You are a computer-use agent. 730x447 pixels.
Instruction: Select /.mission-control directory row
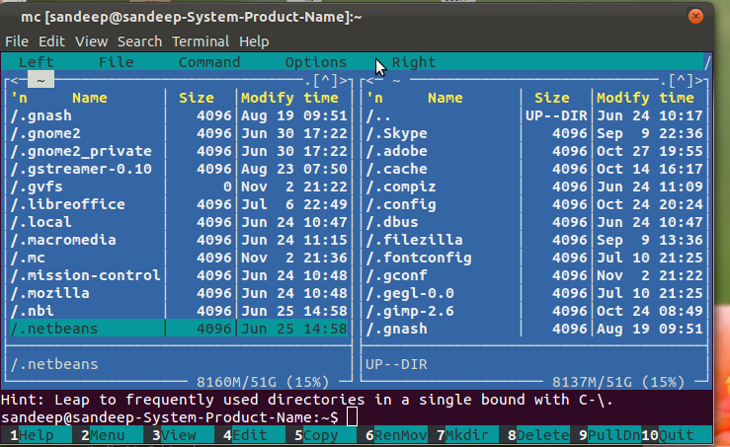pos(179,275)
